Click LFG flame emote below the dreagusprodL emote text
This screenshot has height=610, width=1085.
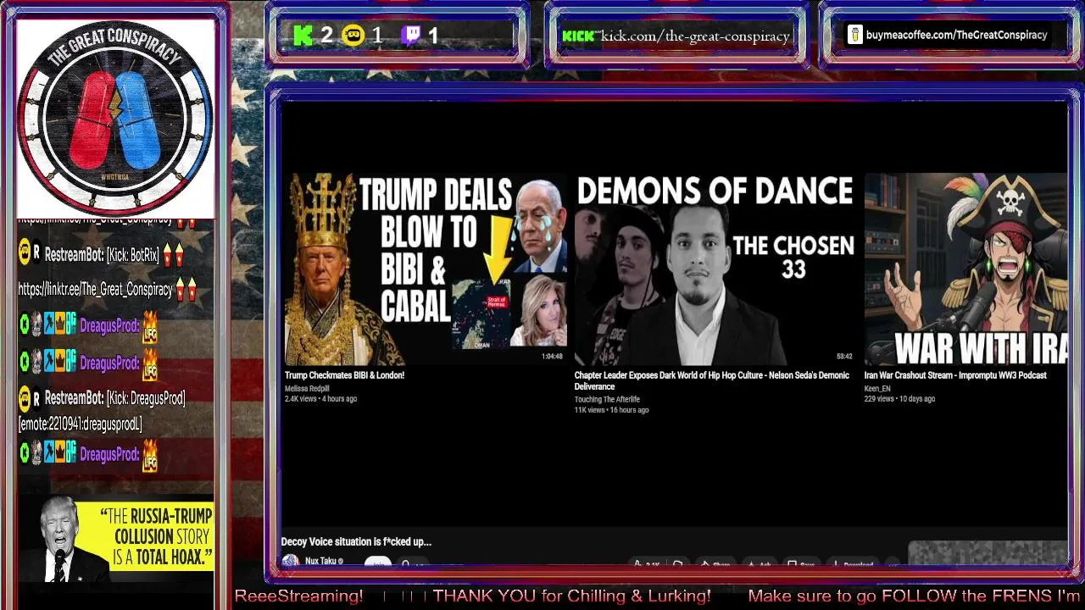150,455
